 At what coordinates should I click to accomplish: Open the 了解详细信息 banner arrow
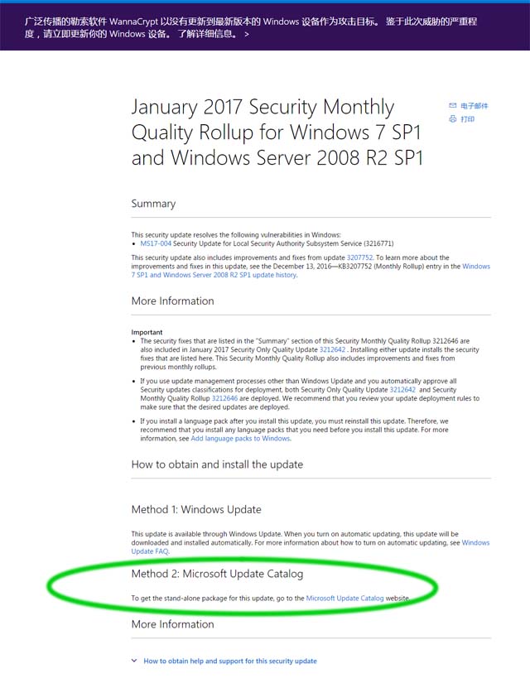246,34
